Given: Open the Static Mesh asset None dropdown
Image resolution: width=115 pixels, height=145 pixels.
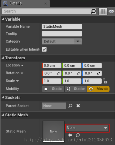Looking at the screenshot, I should tap(87, 128).
